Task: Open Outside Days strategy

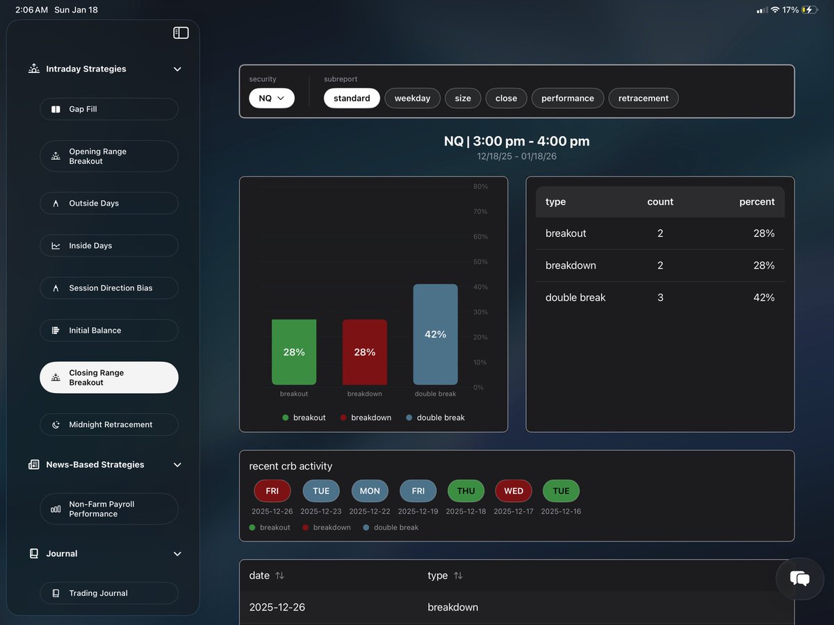Action: click(109, 203)
